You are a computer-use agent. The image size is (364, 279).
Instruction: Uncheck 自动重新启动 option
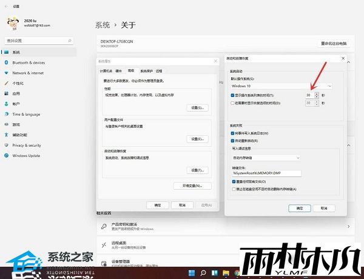pos(233,139)
